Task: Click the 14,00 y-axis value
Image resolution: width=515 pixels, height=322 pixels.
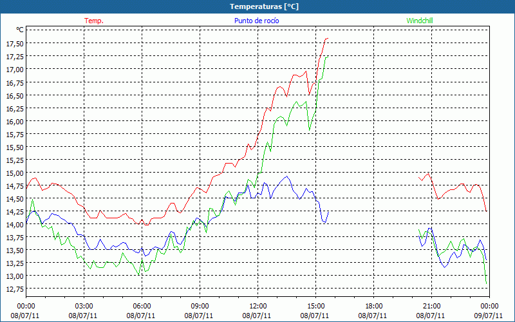Action: coord(15,225)
